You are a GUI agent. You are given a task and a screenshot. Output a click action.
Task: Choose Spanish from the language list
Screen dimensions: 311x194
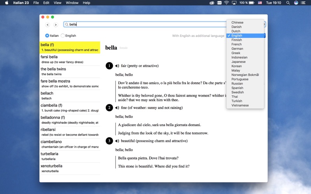tap(245, 88)
